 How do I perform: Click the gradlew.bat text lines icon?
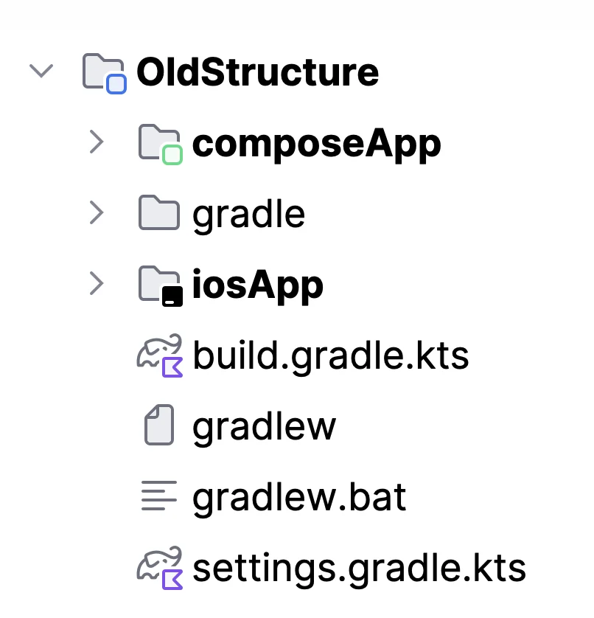click(x=159, y=496)
